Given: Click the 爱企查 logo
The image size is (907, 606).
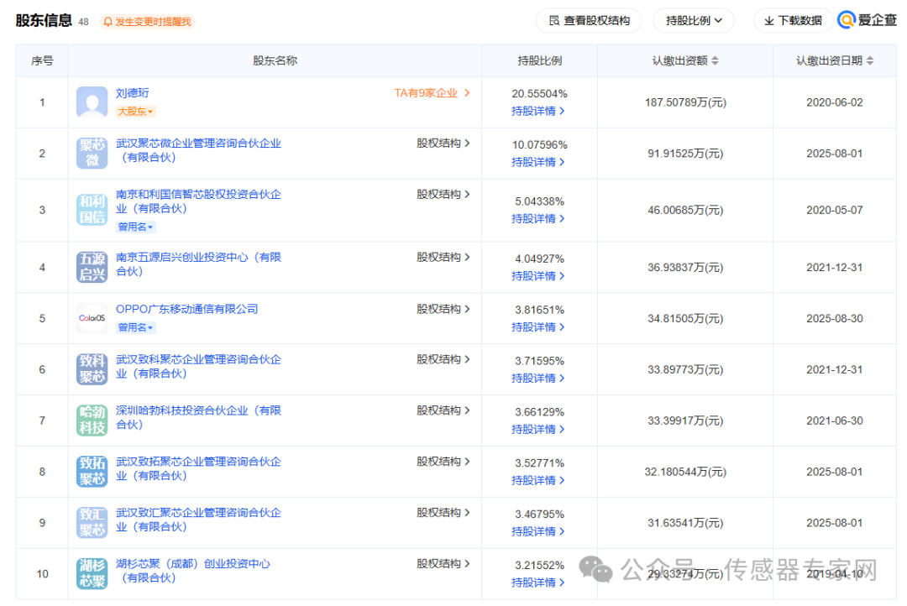Looking at the screenshot, I should coord(868,20).
